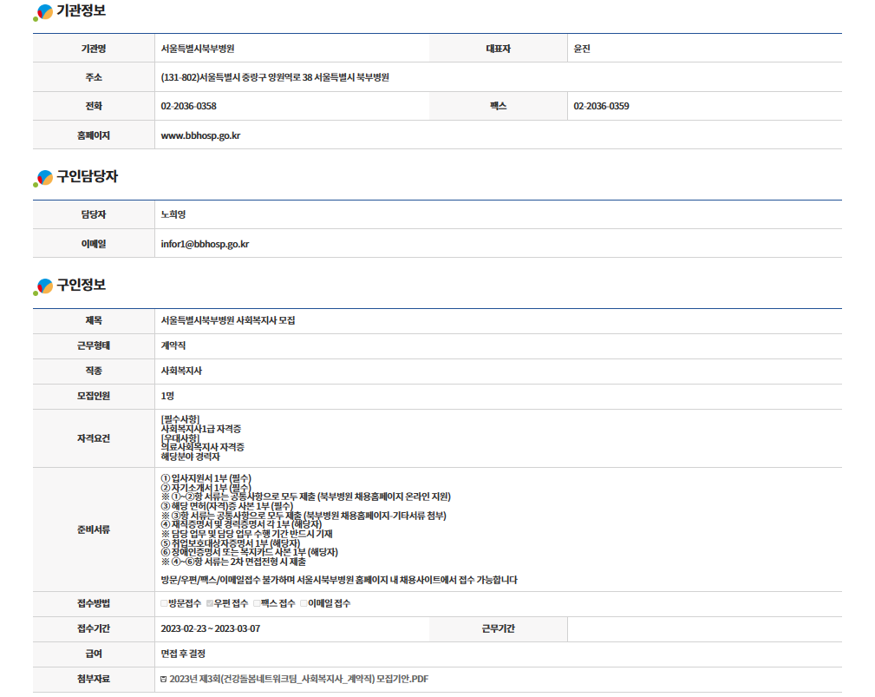This screenshot has height=697, width=875.
Task: Click the 준비서류 label cell
Action: point(94,529)
